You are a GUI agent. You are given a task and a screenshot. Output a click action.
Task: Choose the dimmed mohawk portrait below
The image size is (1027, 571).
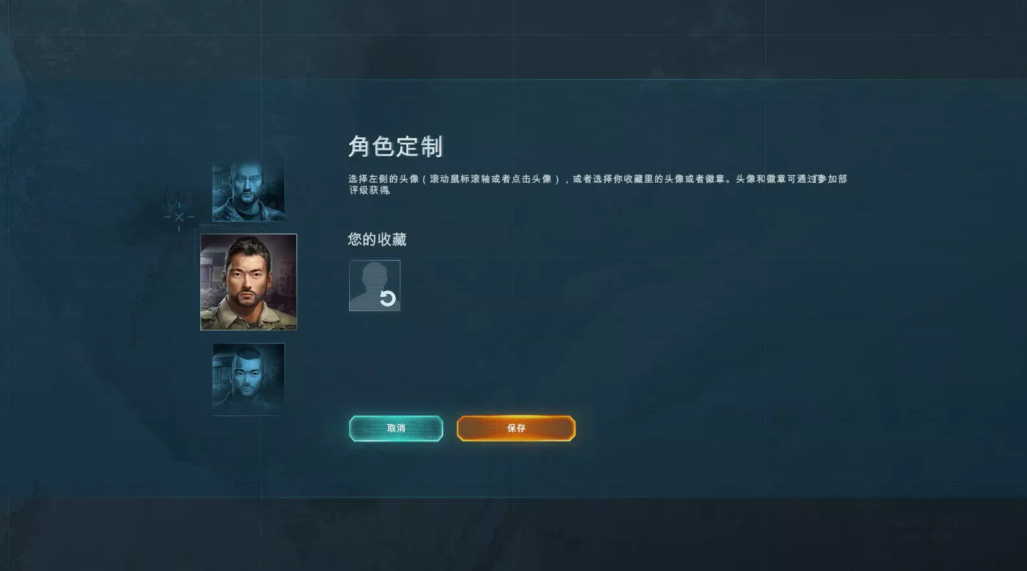249,379
